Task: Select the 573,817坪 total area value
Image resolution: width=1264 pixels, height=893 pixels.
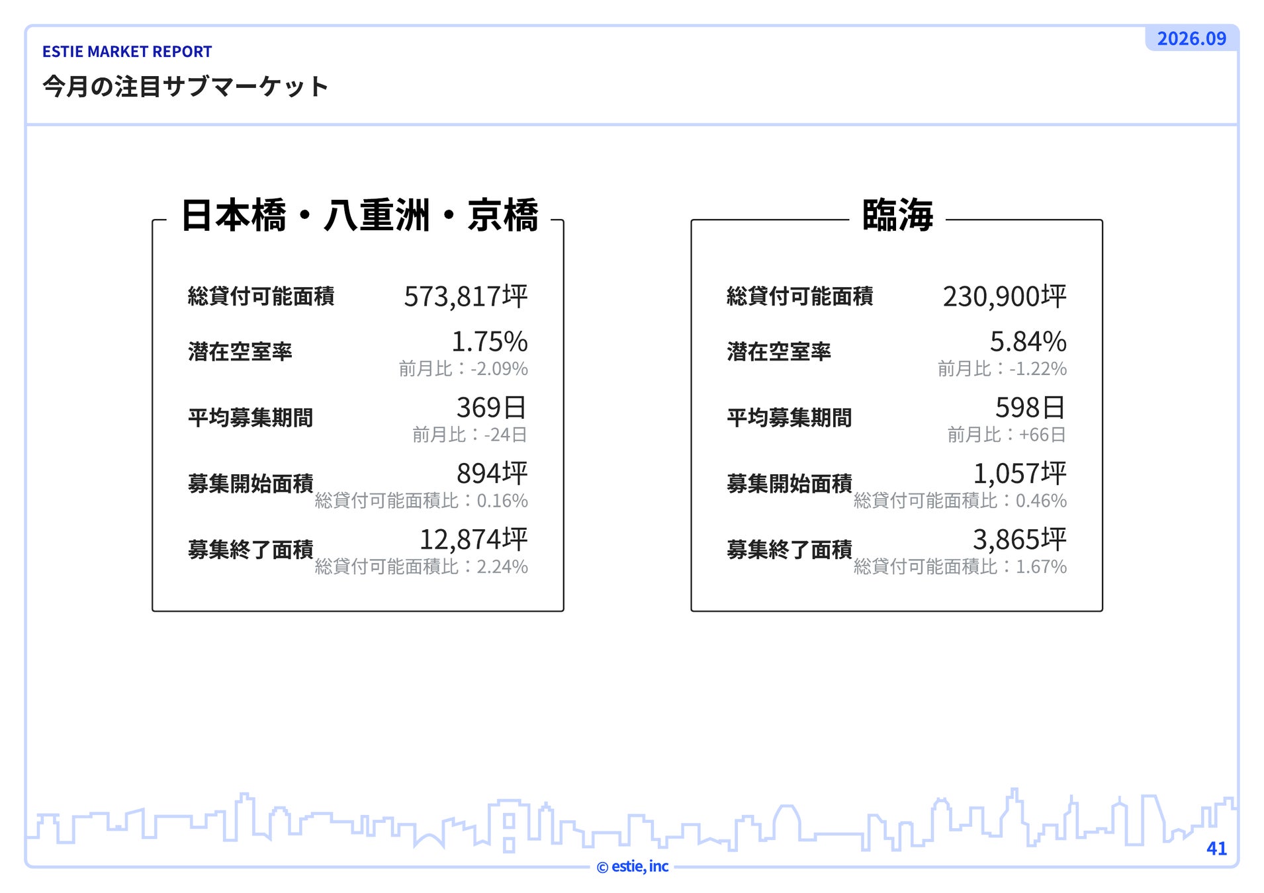Action: coord(466,296)
